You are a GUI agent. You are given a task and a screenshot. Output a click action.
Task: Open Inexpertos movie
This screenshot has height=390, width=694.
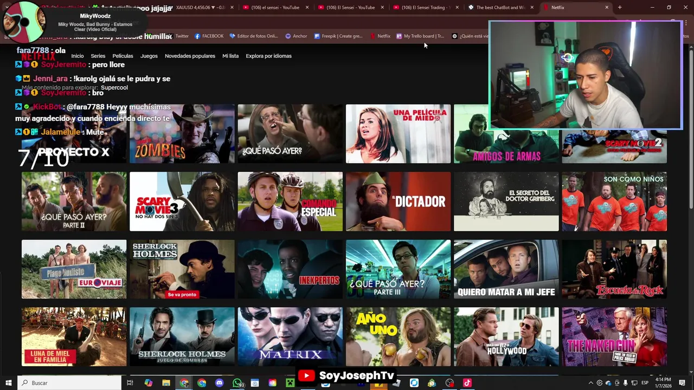point(290,269)
